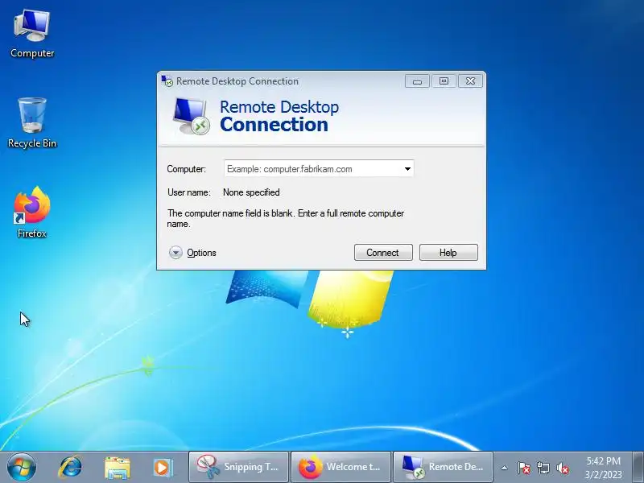Image resolution: width=644 pixels, height=483 pixels.
Task: Click the network status tray icon
Action: pos(543,468)
